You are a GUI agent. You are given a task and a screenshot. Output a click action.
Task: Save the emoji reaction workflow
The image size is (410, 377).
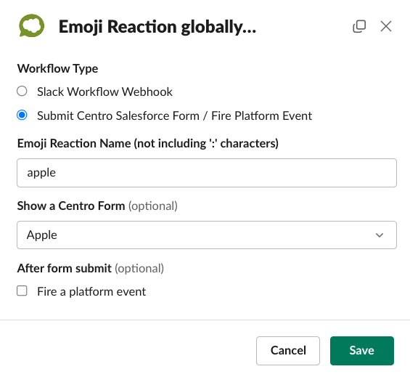(362, 351)
